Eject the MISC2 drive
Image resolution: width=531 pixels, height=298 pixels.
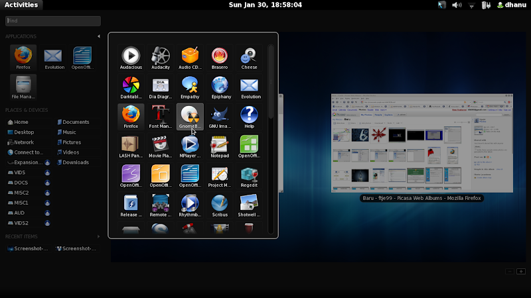47,193
